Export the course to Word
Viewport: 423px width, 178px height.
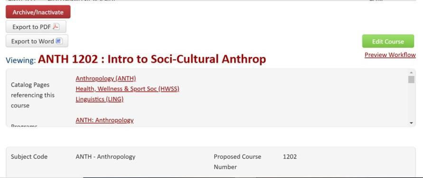[37, 41]
